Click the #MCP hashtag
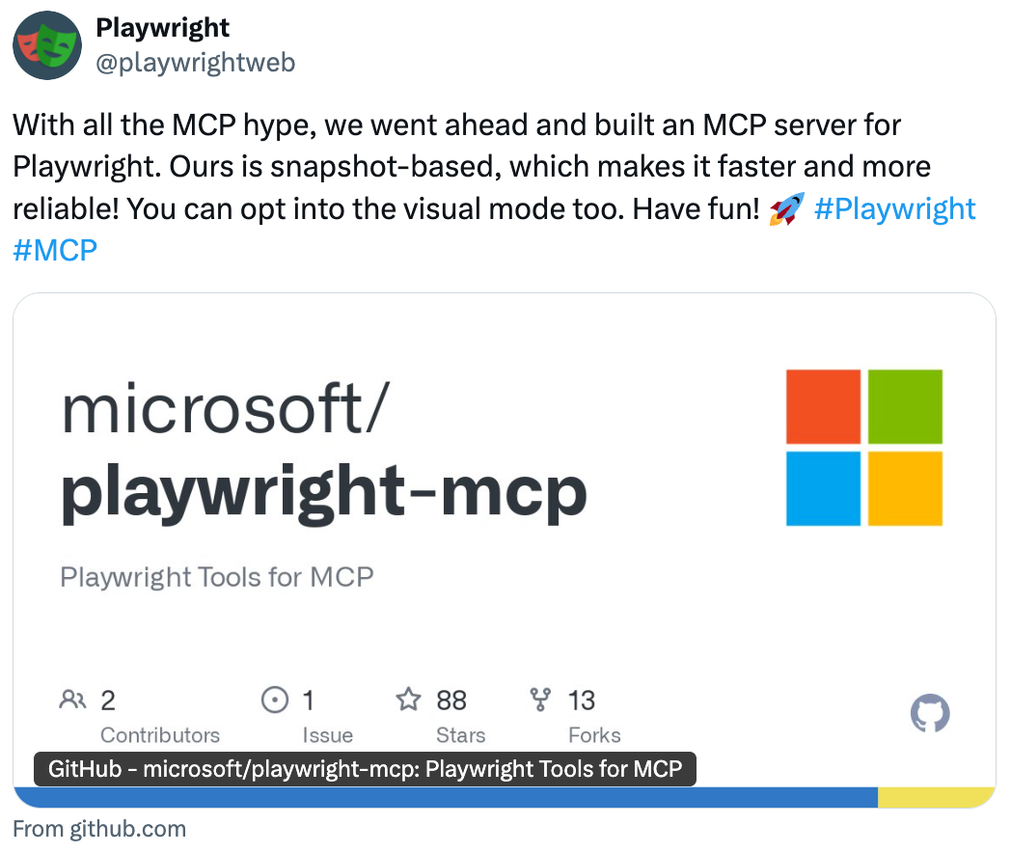The width and height of the screenshot is (1011, 853). click(55, 250)
